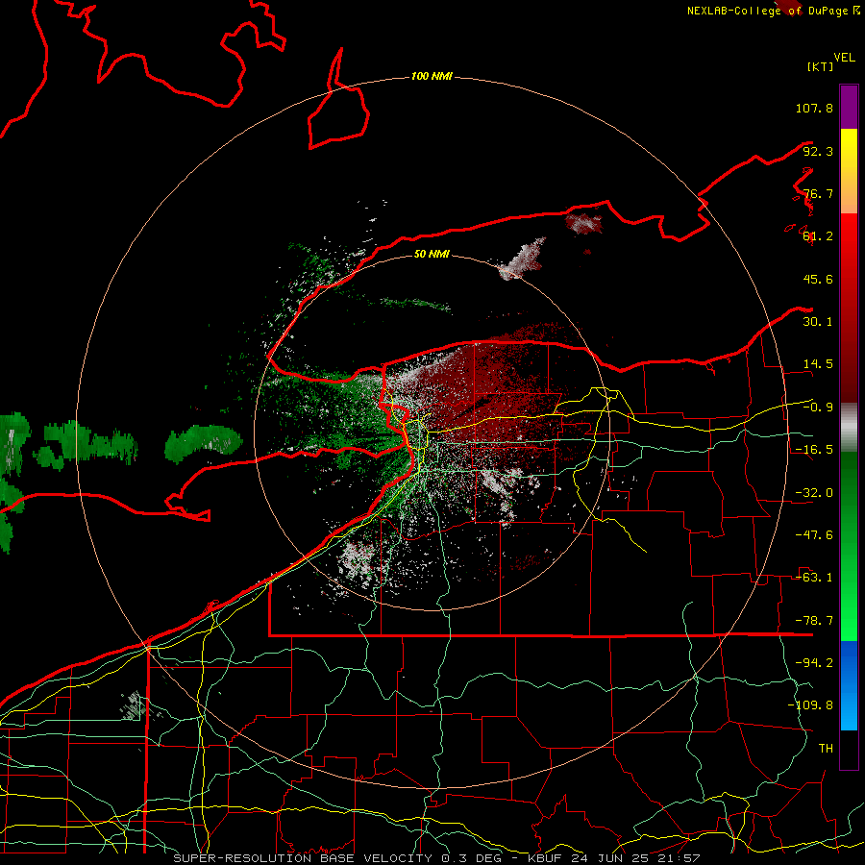The width and height of the screenshot is (865, 865).
Task: Click the 50 NMI range ring label
Action: click(432, 255)
